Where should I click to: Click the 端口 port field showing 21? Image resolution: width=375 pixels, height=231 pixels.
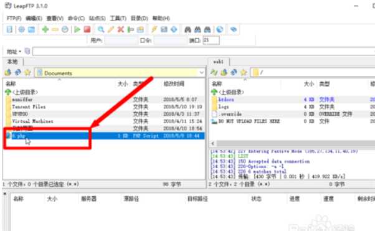[x=211, y=40]
